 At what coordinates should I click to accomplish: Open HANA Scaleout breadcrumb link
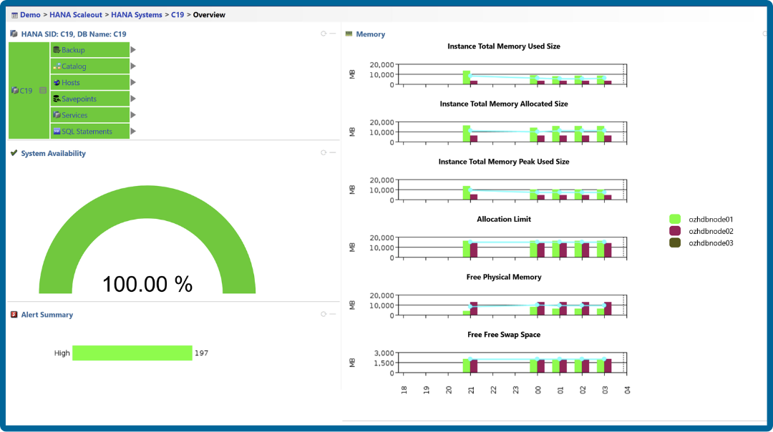point(76,15)
